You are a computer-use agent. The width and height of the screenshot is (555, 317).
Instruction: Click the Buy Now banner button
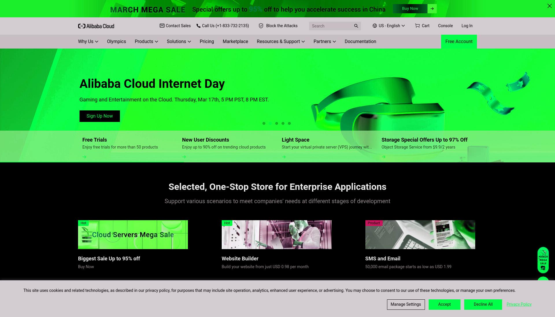point(410,9)
